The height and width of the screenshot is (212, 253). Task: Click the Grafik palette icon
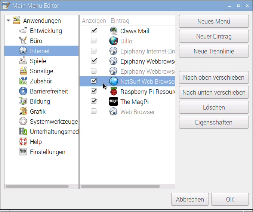24,112
